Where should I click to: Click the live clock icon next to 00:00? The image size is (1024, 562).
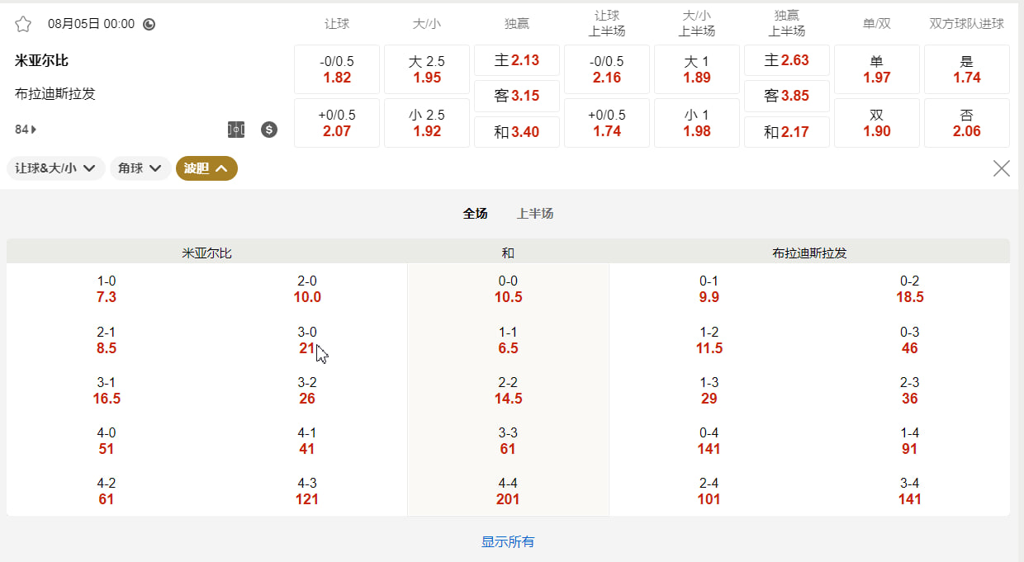[149, 24]
